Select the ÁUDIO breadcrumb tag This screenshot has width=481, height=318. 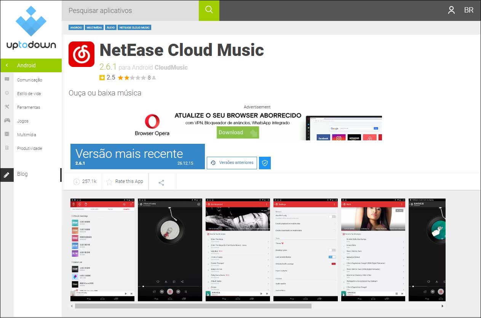tap(111, 27)
